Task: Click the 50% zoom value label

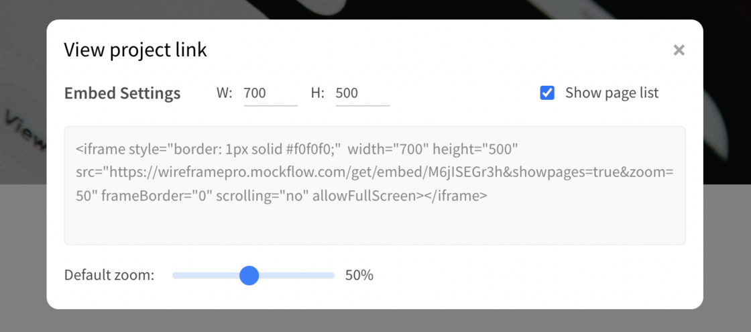Action: point(359,276)
